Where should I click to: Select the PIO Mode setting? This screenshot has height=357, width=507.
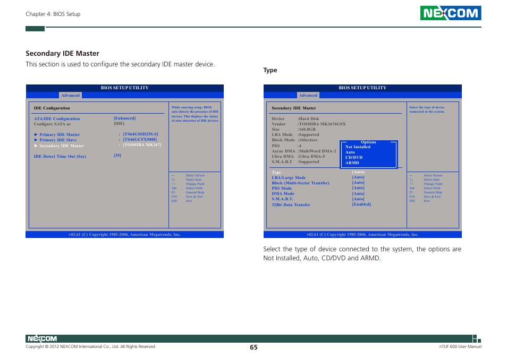click(282, 189)
